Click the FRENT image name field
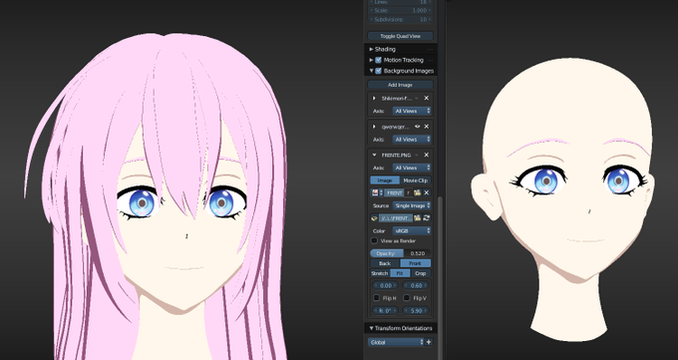 [x=395, y=193]
